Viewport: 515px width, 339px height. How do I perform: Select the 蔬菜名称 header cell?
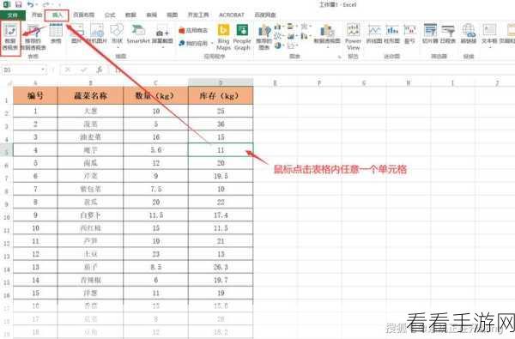pyautogui.click(x=90, y=95)
